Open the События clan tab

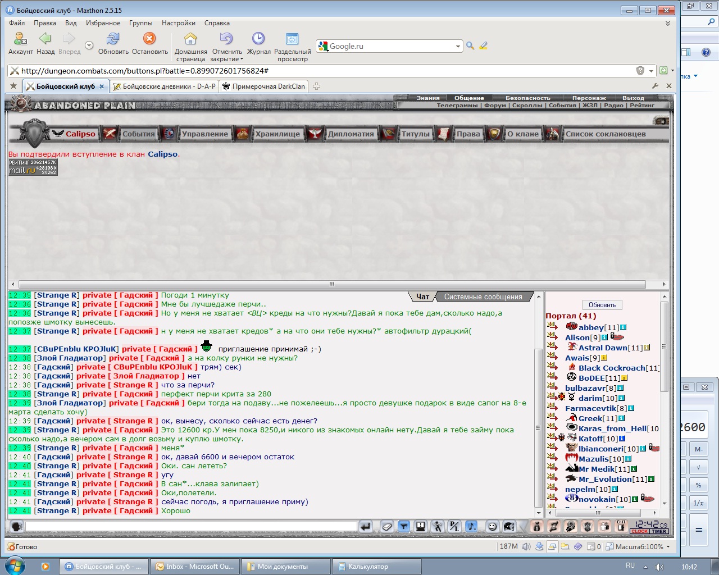[138, 134]
